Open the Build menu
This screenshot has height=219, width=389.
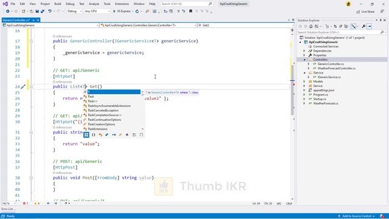(x=58, y=4)
